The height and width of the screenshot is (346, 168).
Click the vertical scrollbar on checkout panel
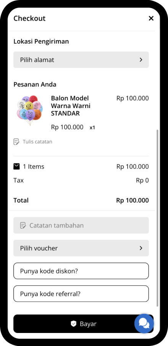[157, 218]
